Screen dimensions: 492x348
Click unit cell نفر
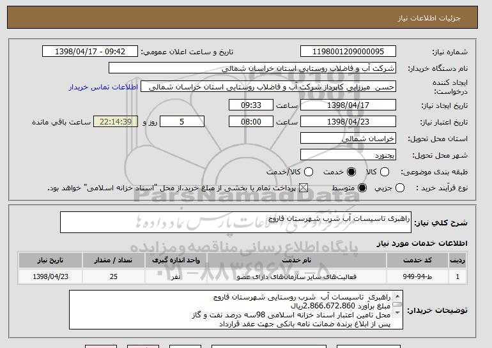tap(176, 276)
